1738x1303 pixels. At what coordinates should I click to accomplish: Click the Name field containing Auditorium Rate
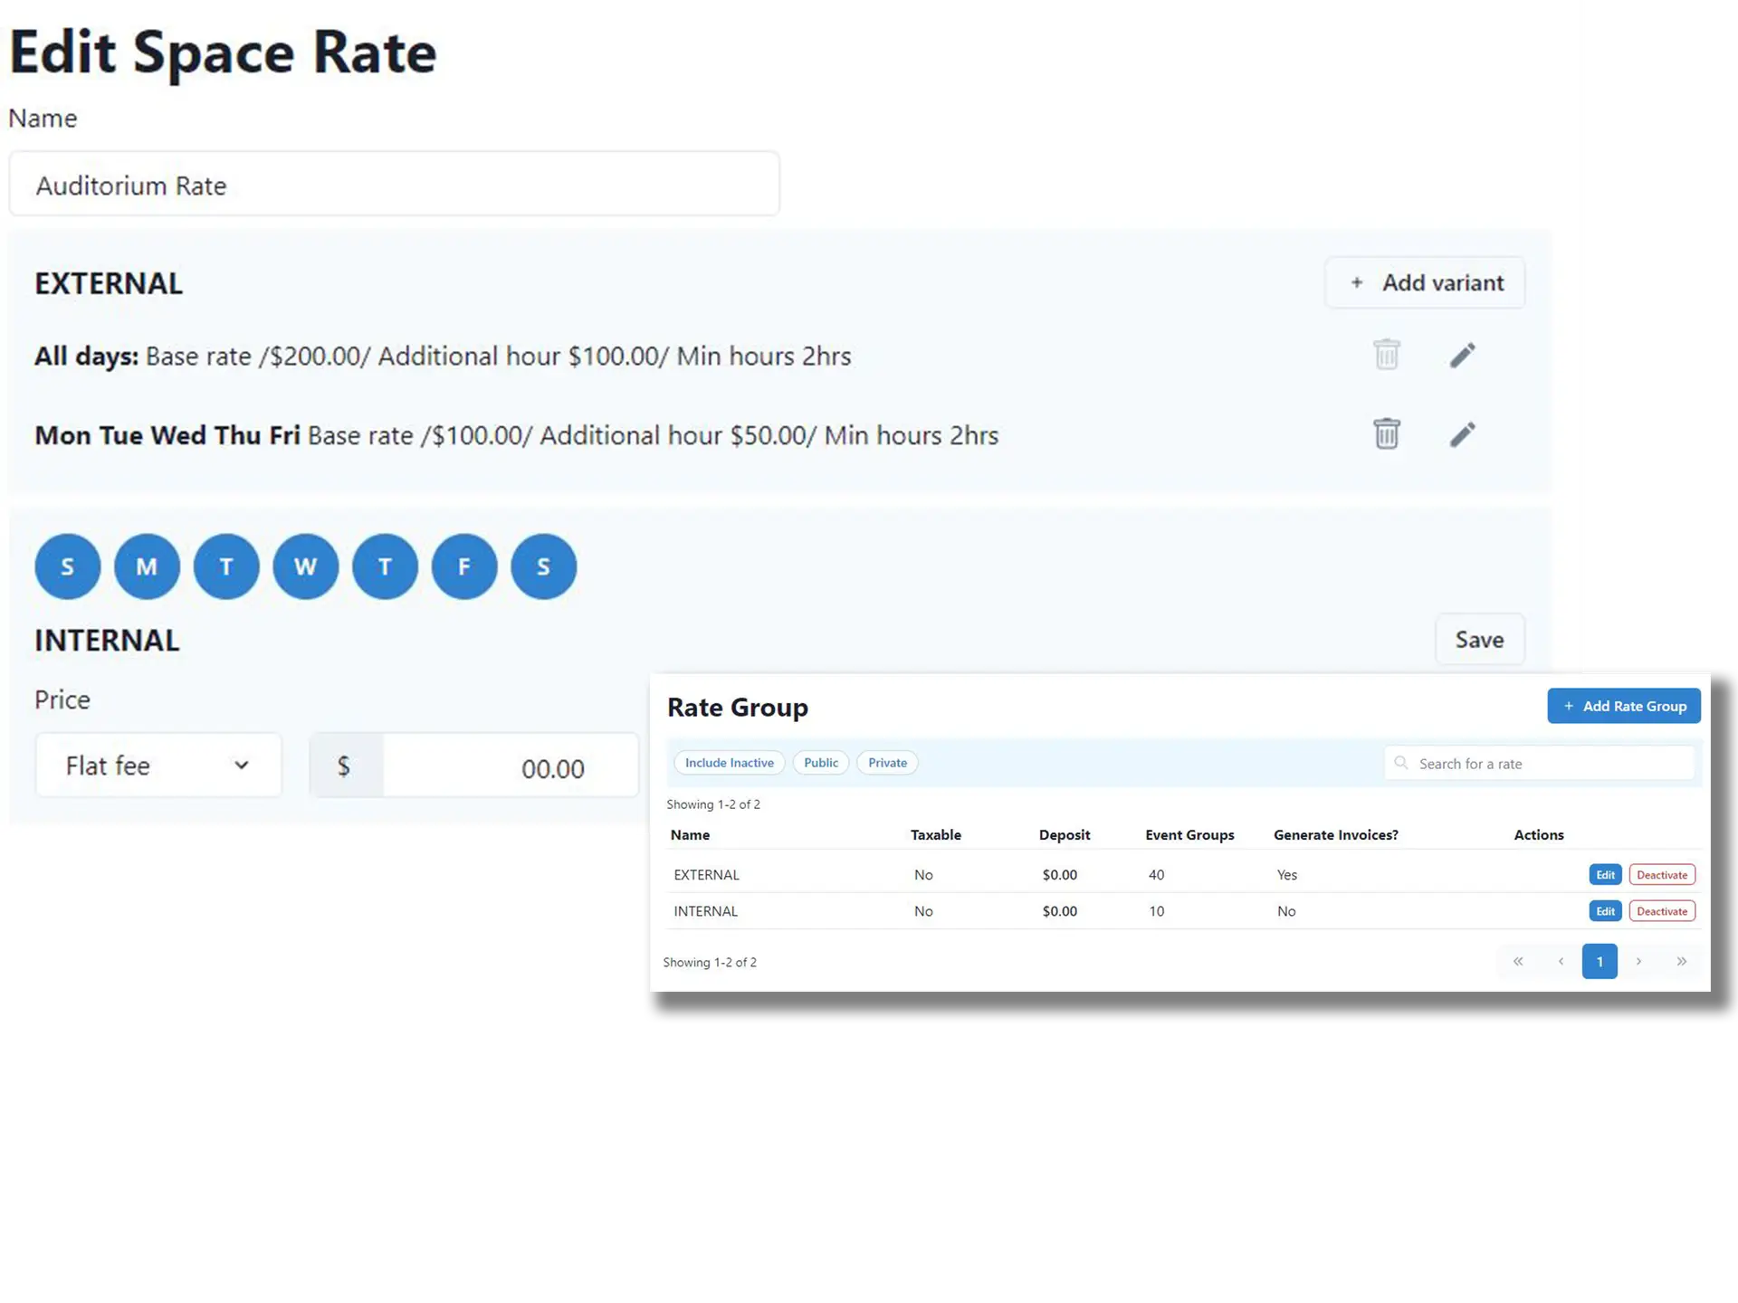394,184
